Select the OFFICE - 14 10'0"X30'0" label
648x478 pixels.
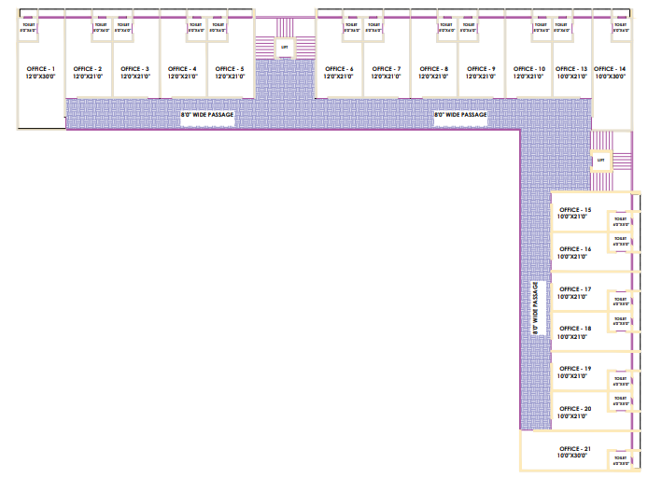[610, 73]
